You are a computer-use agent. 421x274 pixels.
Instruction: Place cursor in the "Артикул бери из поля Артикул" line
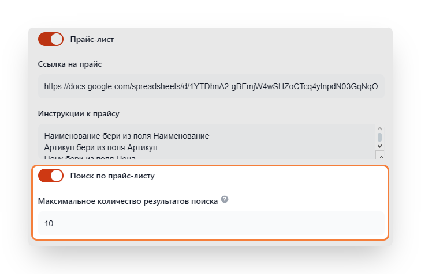(x=100, y=147)
